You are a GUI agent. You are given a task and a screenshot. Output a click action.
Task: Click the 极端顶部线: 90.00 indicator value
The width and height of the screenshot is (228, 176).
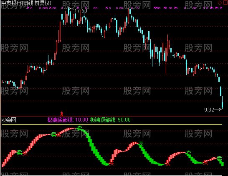tap(110, 120)
